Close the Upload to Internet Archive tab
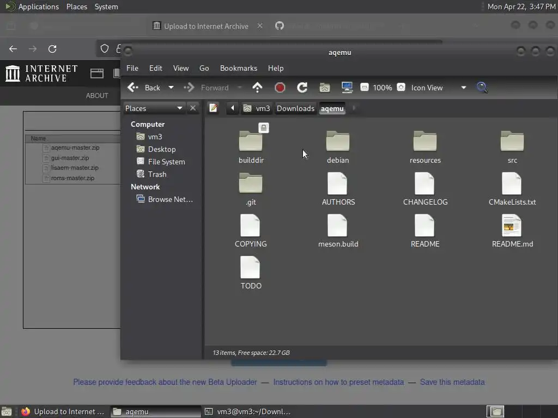 260,26
